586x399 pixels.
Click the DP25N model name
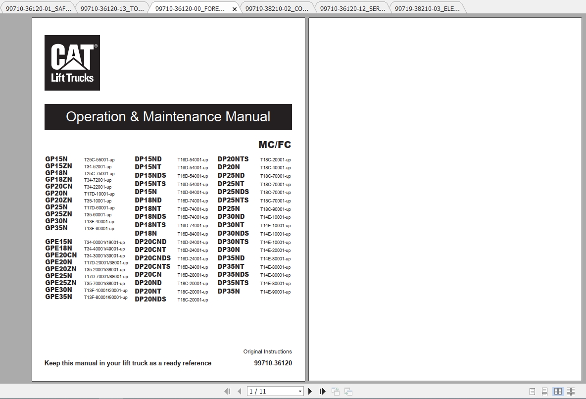point(229,209)
